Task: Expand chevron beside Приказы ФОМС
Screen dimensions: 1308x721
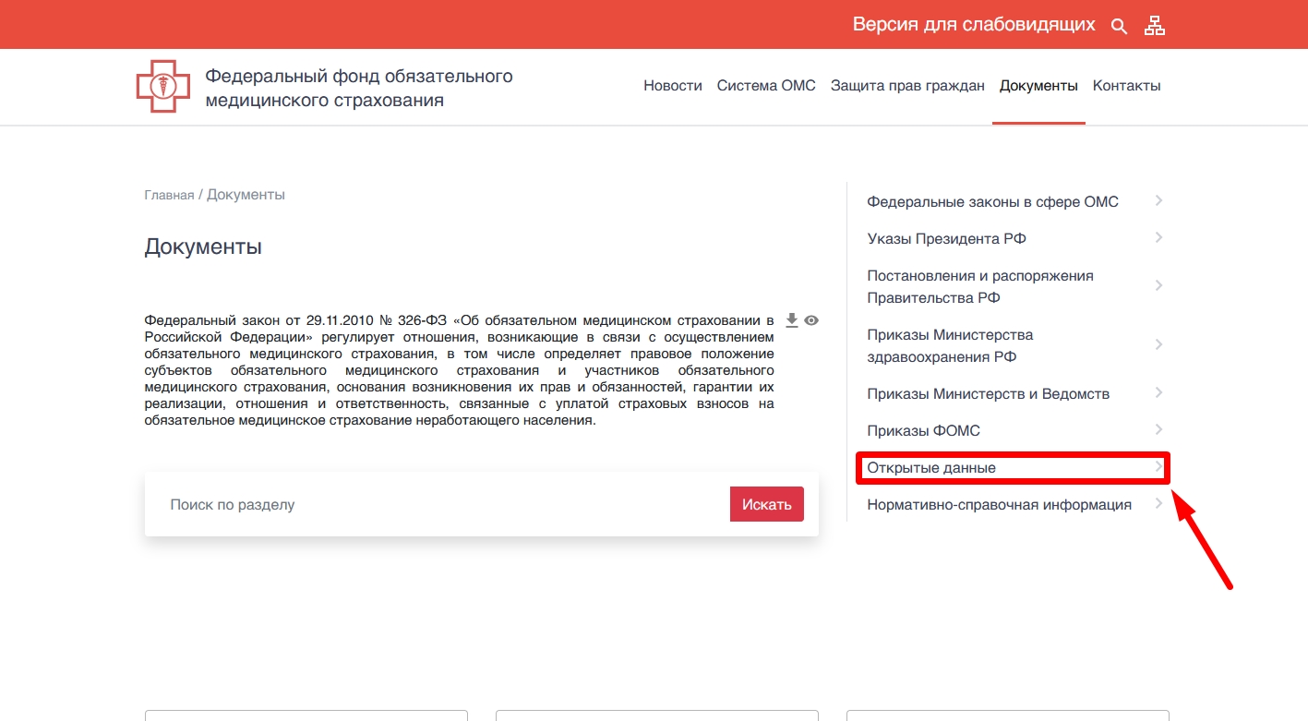Action: [x=1158, y=429]
